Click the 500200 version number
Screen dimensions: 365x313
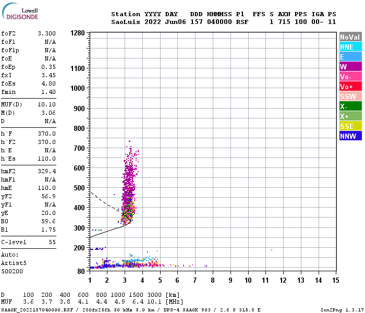click(12, 271)
